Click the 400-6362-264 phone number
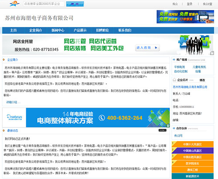 (x=125, y=118)
